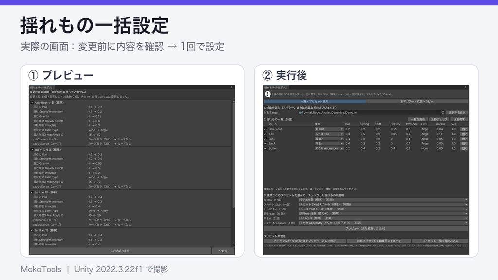The width and height of the screenshot is (498, 280).
Task: Open the 髪 Hair preset dropdown
Action: coord(383,200)
